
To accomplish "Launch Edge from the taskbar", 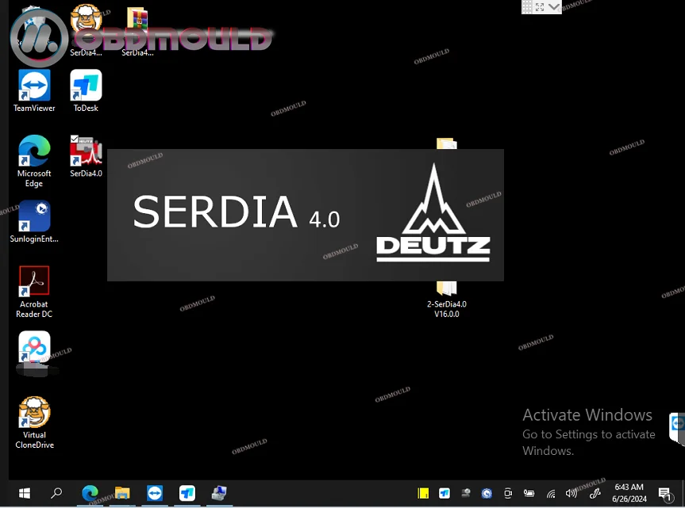I will 90,493.
